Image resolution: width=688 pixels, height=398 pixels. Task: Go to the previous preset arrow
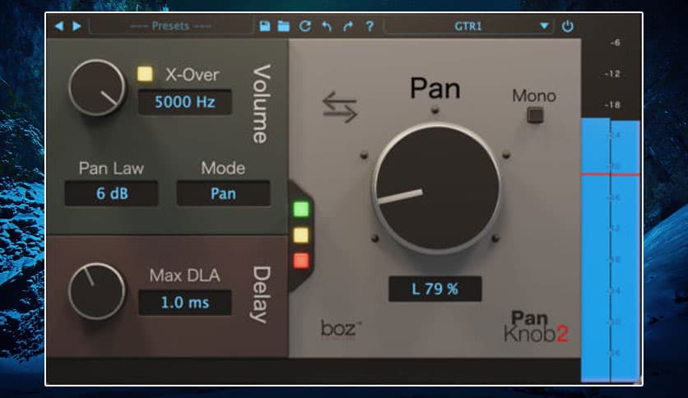(x=58, y=26)
